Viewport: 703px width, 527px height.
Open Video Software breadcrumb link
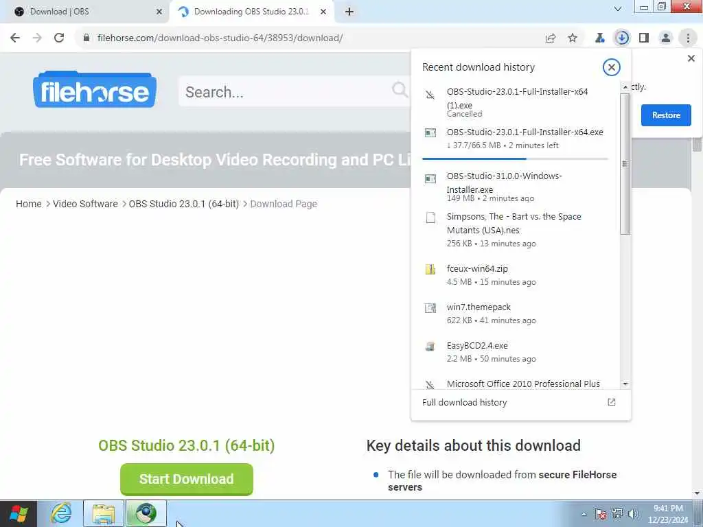(85, 204)
